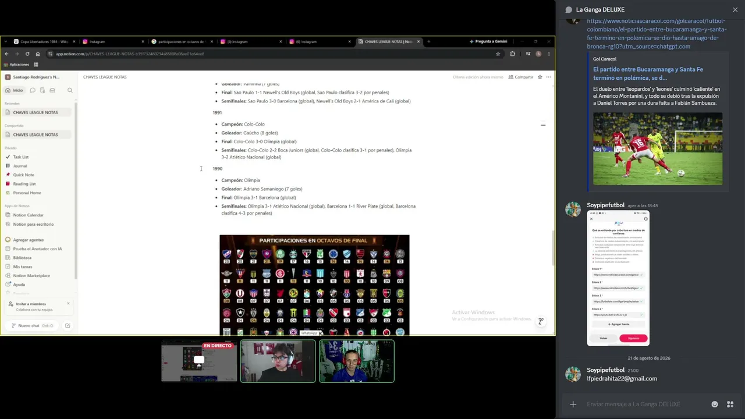The image size is (745, 419).
Task: Open the Gol Caracol article title link
Action: (648, 73)
